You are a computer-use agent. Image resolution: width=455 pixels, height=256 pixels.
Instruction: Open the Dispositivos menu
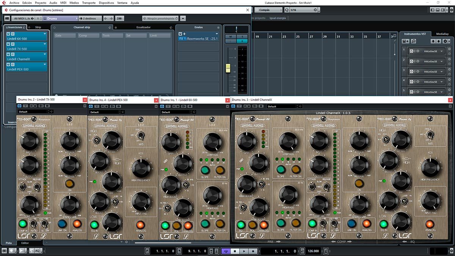[x=106, y=3]
